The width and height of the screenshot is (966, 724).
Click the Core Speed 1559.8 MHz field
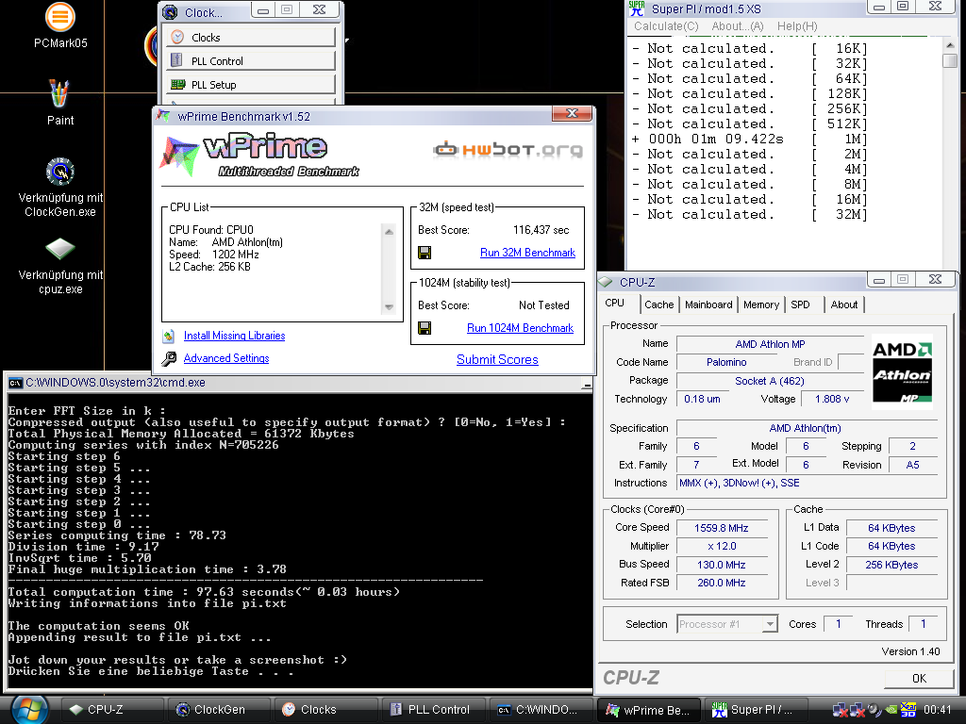pyautogui.click(x=722, y=528)
